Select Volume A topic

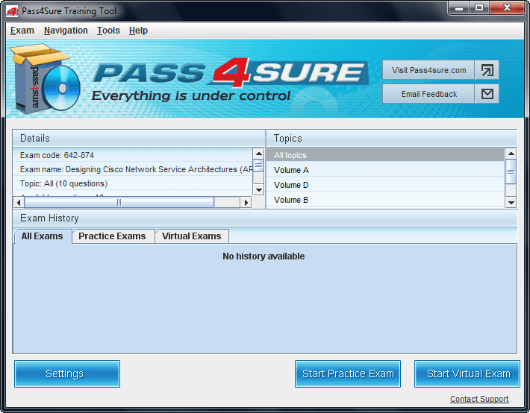(x=385, y=170)
